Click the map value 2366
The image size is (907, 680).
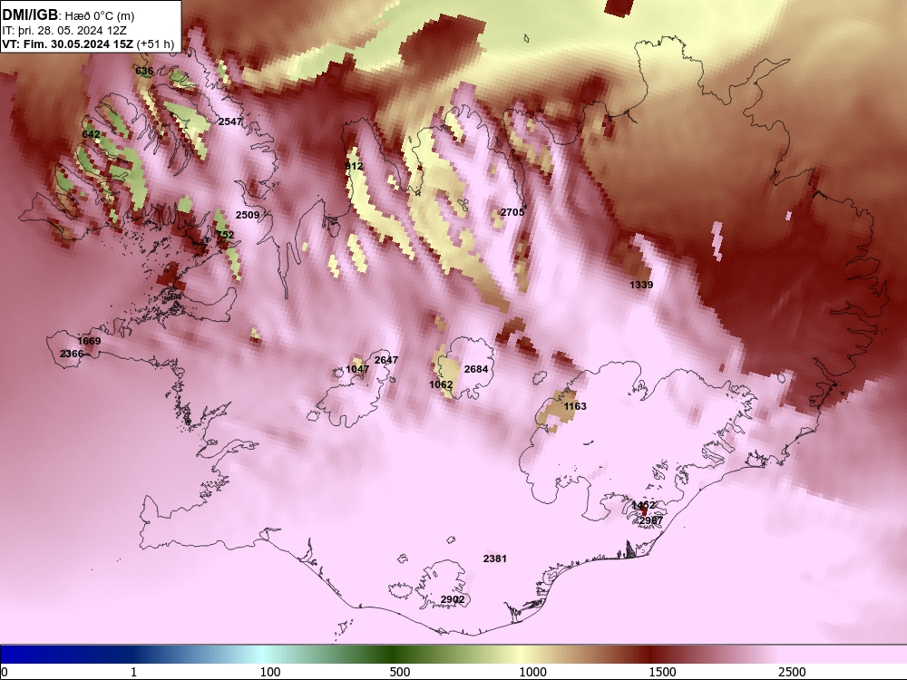point(72,354)
